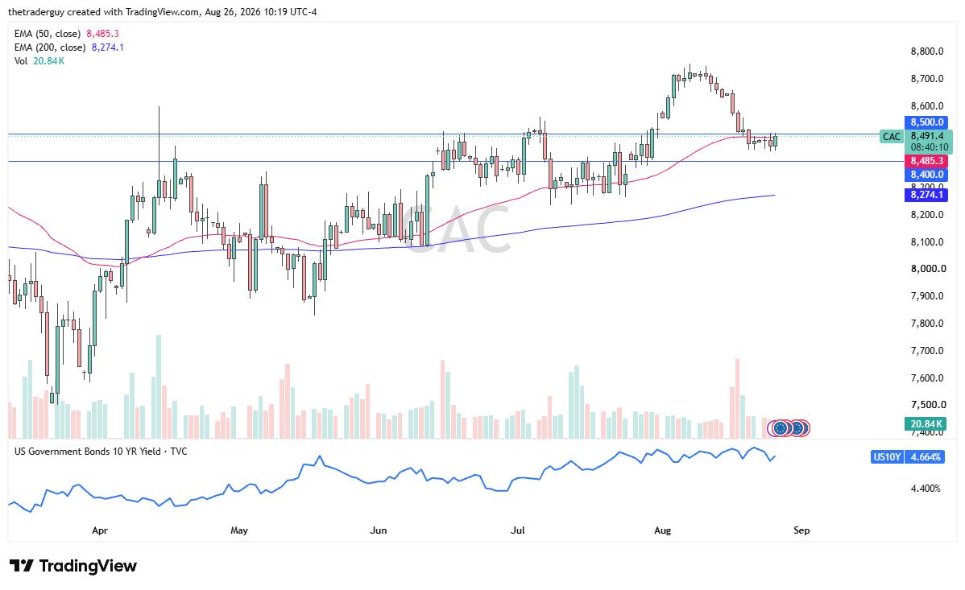Click the Jun label on the time axis
The height and width of the screenshot is (590, 965).
(x=379, y=530)
